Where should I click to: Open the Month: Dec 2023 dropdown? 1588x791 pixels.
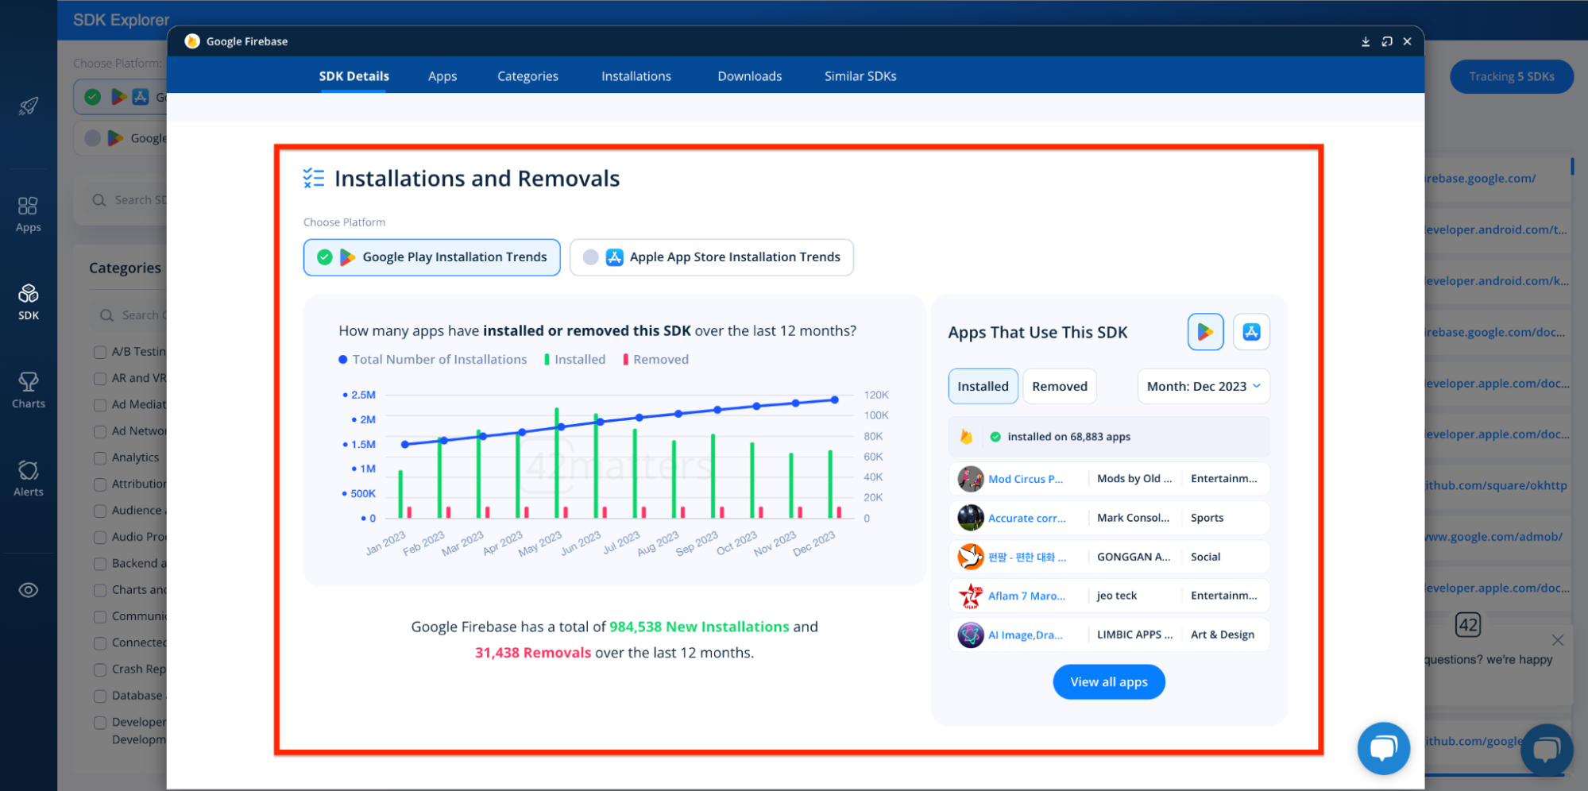(x=1204, y=387)
